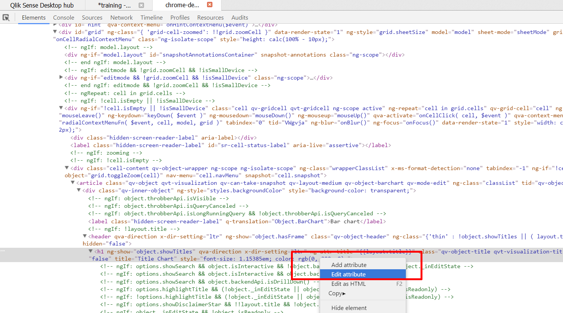Close the *training tab
Screen dimensions: 563x313
tap(141, 5)
